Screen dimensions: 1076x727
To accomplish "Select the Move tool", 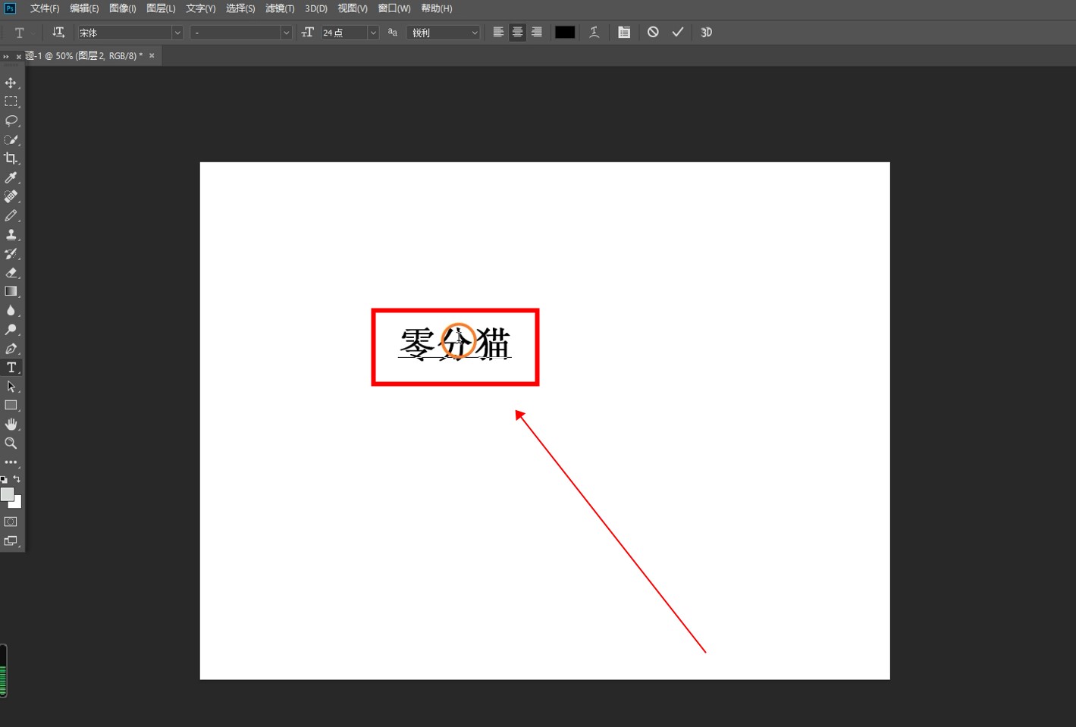I will click(11, 83).
